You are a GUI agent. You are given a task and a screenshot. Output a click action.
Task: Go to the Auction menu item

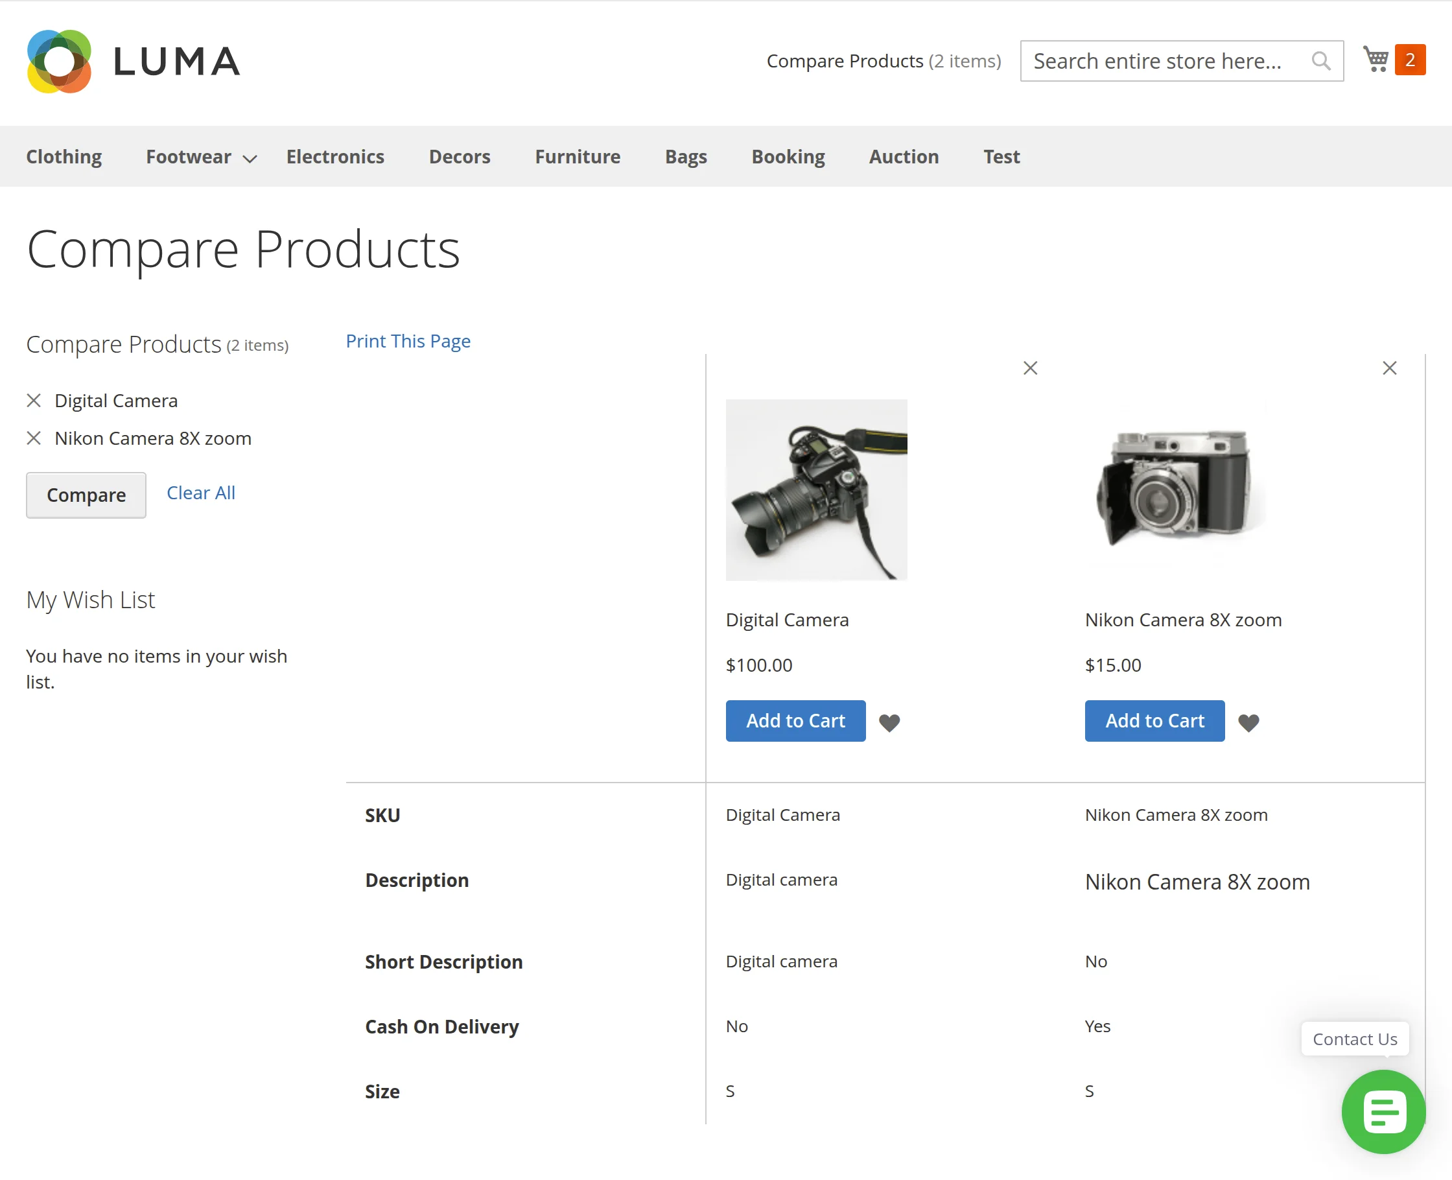(904, 156)
